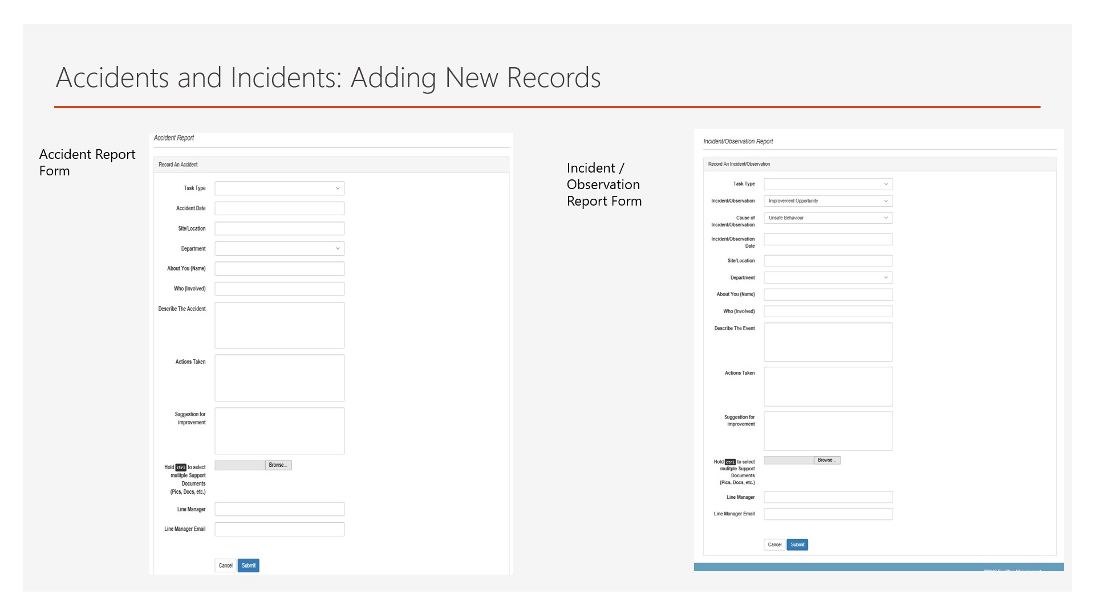
Task: Open the Department dropdown on Incident/Observation form
Action: pyautogui.click(x=828, y=277)
